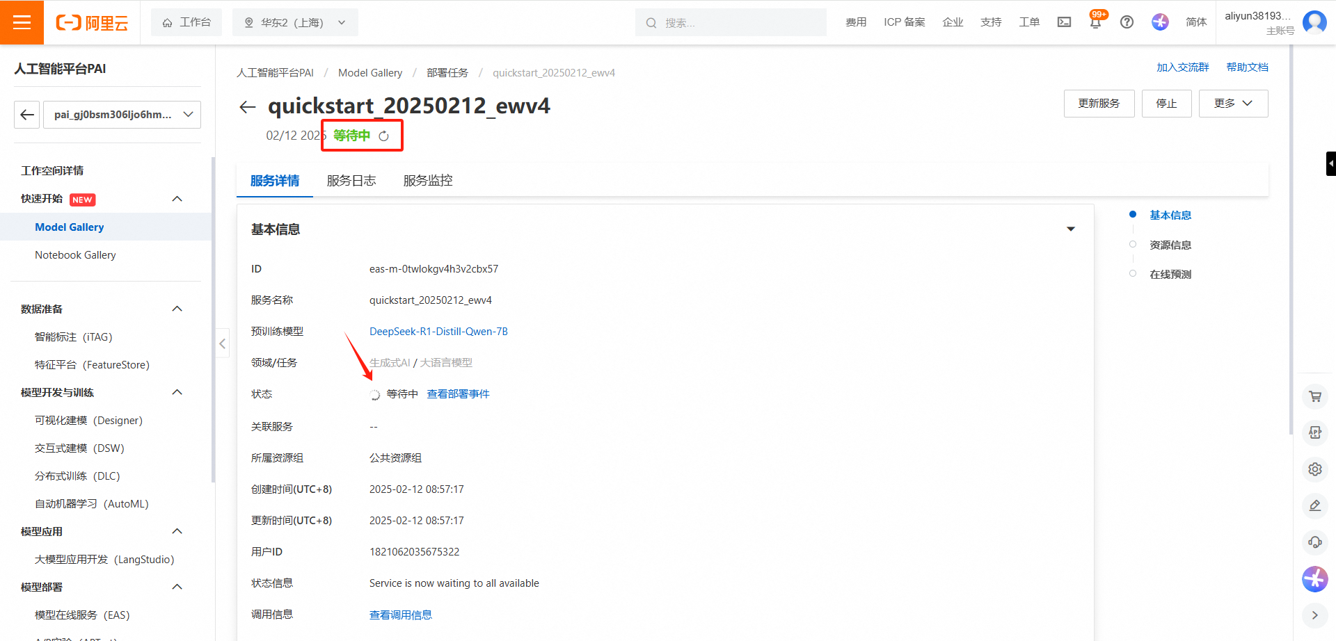Open the shopping cart floating icon
Viewport: 1336px width, 641px height.
[x=1314, y=396]
